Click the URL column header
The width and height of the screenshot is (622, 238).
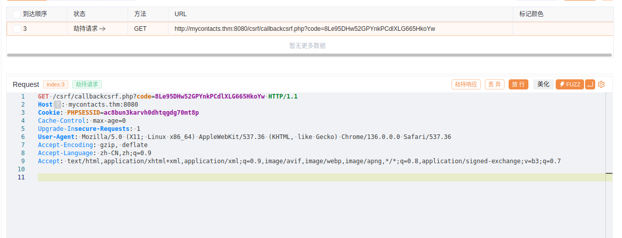pos(180,14)
